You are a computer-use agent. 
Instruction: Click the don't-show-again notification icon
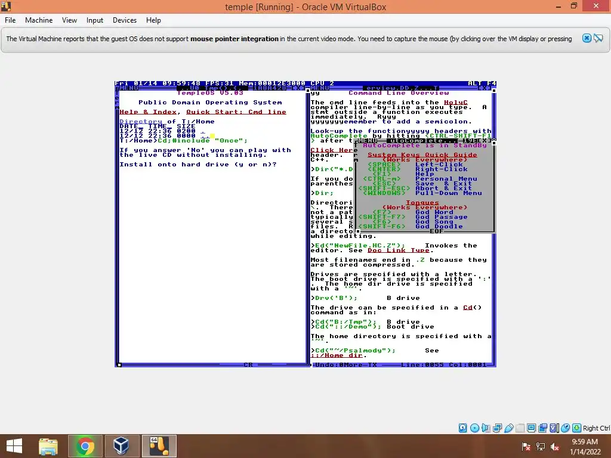pyautogui.click(x=598, y=38)
